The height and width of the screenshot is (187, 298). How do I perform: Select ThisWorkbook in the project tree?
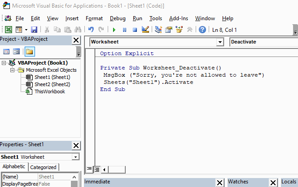(x=50, y=91)
